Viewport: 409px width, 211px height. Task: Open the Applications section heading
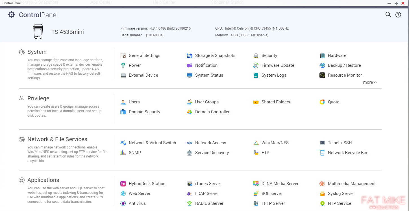[43, 180]
